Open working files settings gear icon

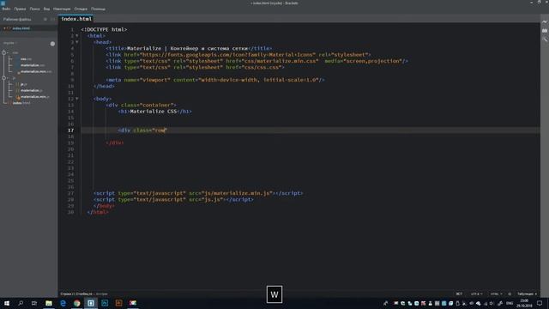pos(45,19)
